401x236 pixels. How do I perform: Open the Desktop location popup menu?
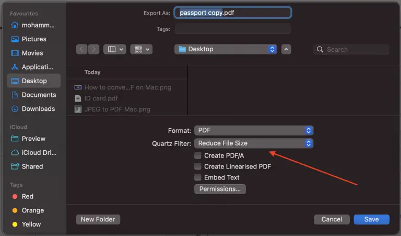226,49
